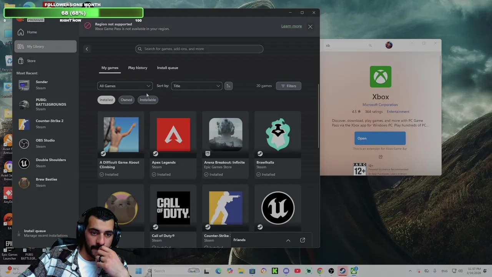The width and height of the screenshot is (492, 277).
Task: Open the Windows Start menu
Action: click(139, 271)
